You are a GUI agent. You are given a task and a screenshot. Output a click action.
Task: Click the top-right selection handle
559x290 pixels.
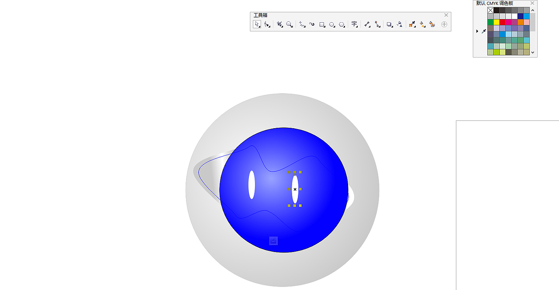(300, 172)
